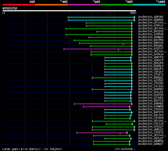Select the UniRef100_C5XEY4 subject name

tap(151, 133)
